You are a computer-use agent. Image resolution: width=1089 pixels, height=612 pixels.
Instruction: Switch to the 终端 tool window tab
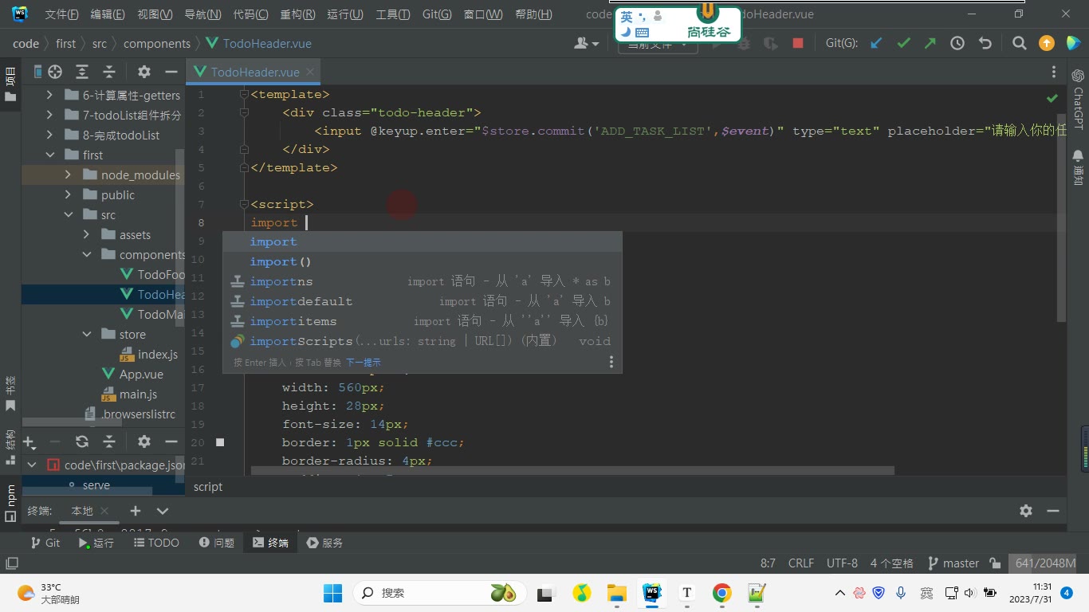click(270, 543)
